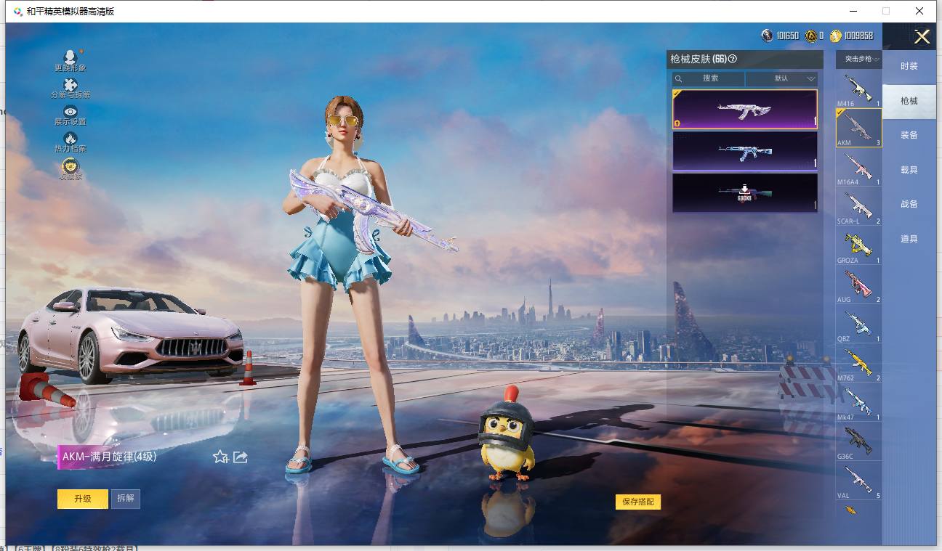Switch to the 枪械 tab
The height and width of the screenshot is (551, 942).
[x=909, y=101]
